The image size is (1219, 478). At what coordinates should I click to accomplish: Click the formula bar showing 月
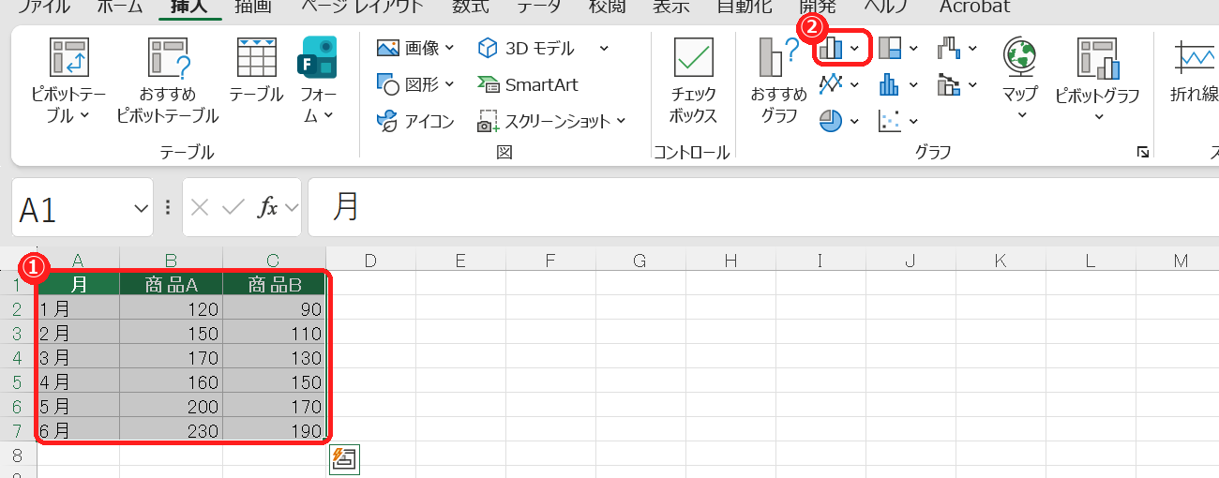pyautogui.click(x=763, y=207)
